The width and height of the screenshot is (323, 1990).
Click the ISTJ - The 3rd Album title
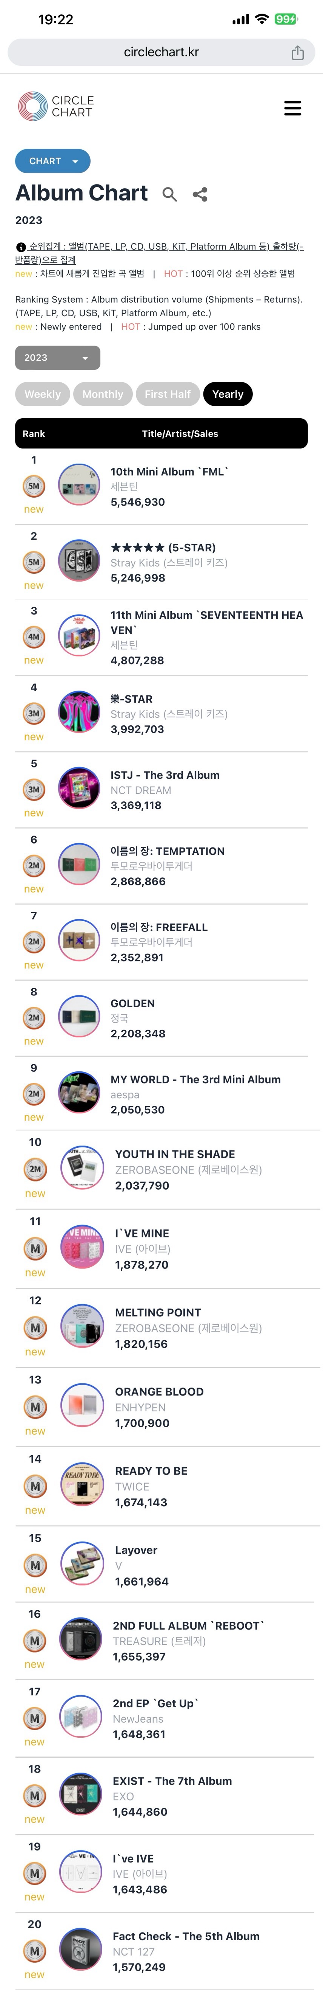point(165,775)
